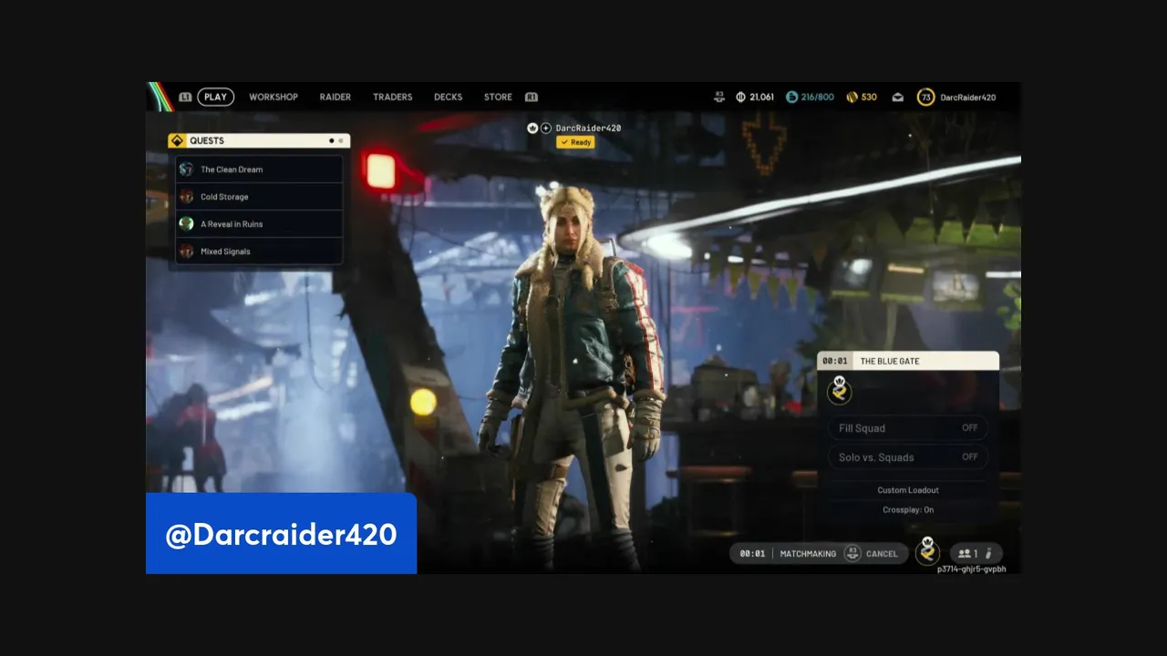Click the 00:01 timer in the Blue Gate header
Viewport: 1167px width, 656px height.
tap(834, 361)
